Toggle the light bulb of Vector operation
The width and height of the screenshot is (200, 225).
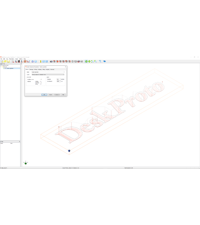tap(4, 68)
